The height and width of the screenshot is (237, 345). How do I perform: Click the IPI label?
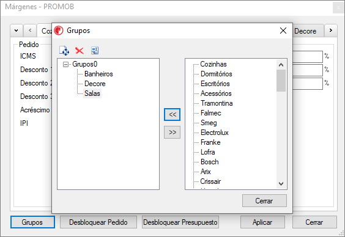[x=24, y=123]
